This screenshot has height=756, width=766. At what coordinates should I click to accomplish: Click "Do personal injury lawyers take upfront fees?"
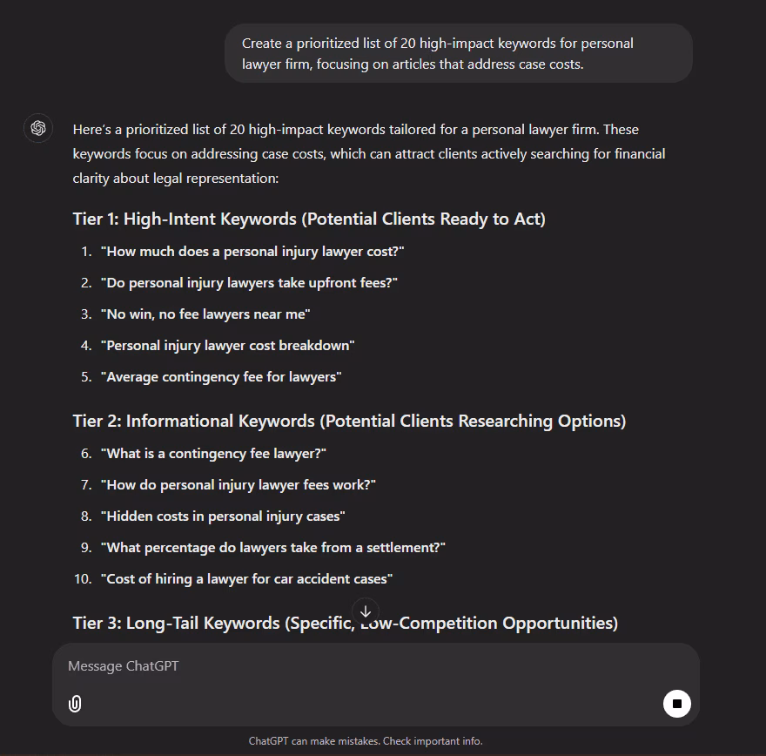tap(249, 282)
